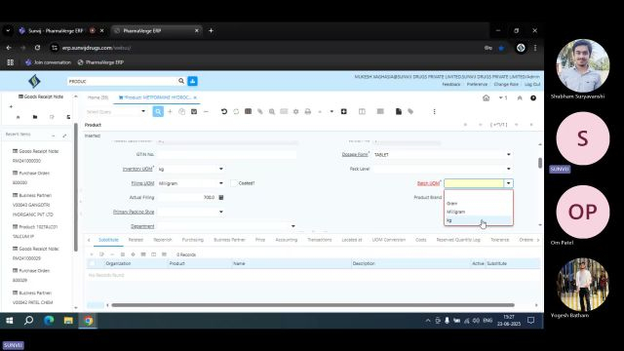This screenshot has width=624, height=351.
Task: Switch to the Purchasing tab
Action: click(x=193, y=240)
